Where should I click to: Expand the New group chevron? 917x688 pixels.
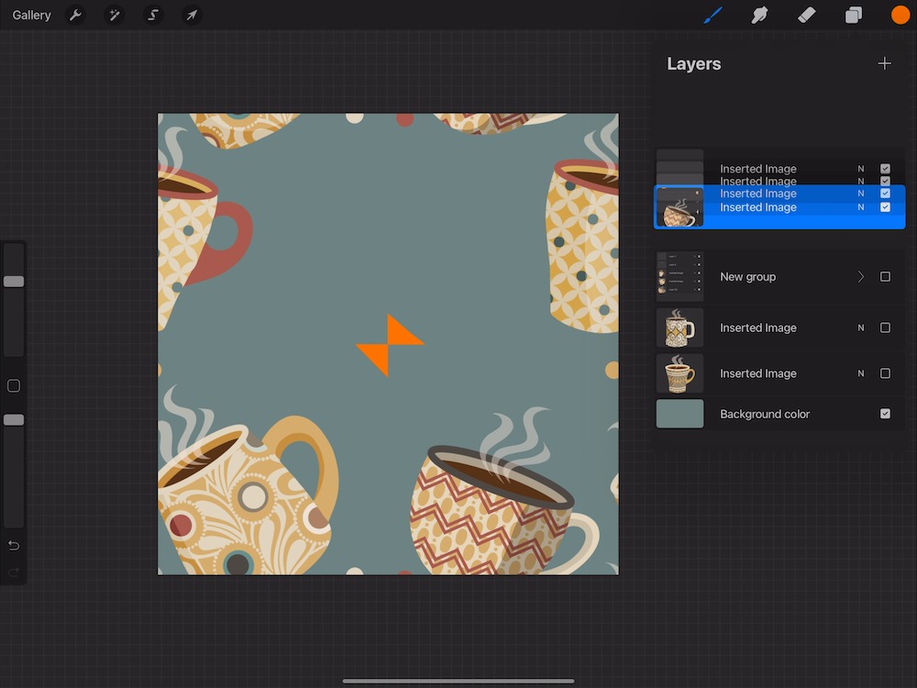pos(860,276)
